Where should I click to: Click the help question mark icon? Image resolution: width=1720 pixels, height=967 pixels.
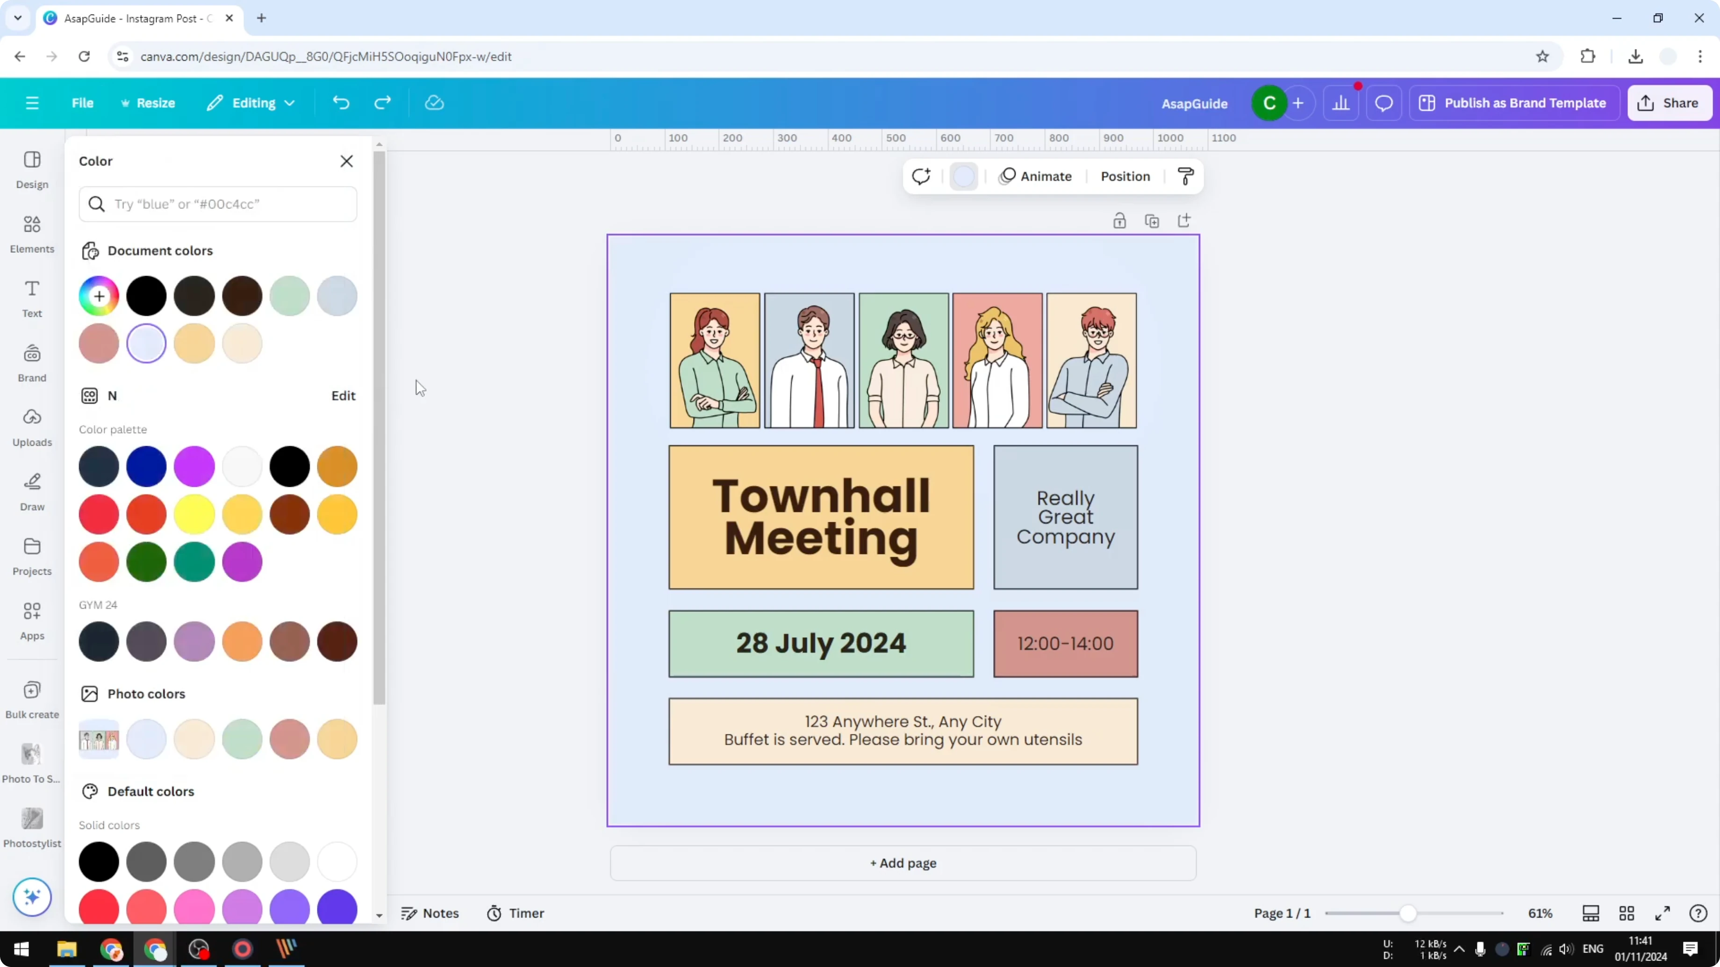click(1698, 913)
